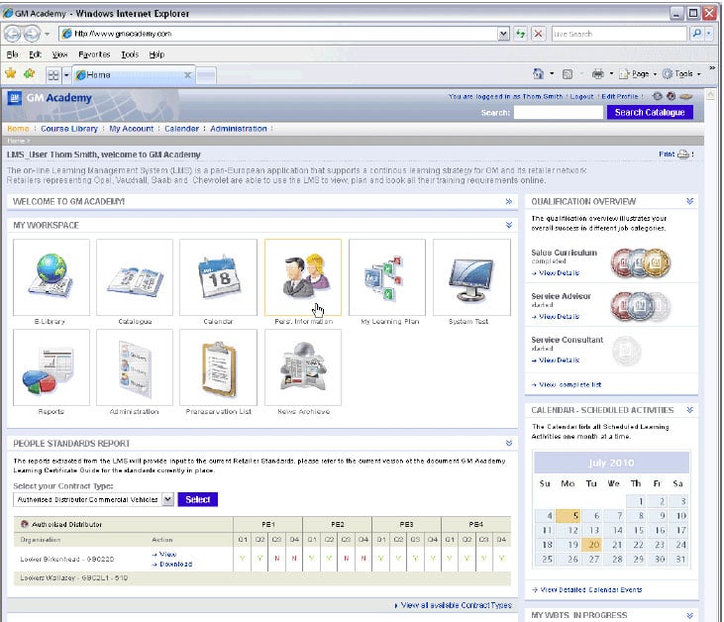The image size is (724, 622).
Task: Launch the System Test monitor icon
Action: point(471,277)
